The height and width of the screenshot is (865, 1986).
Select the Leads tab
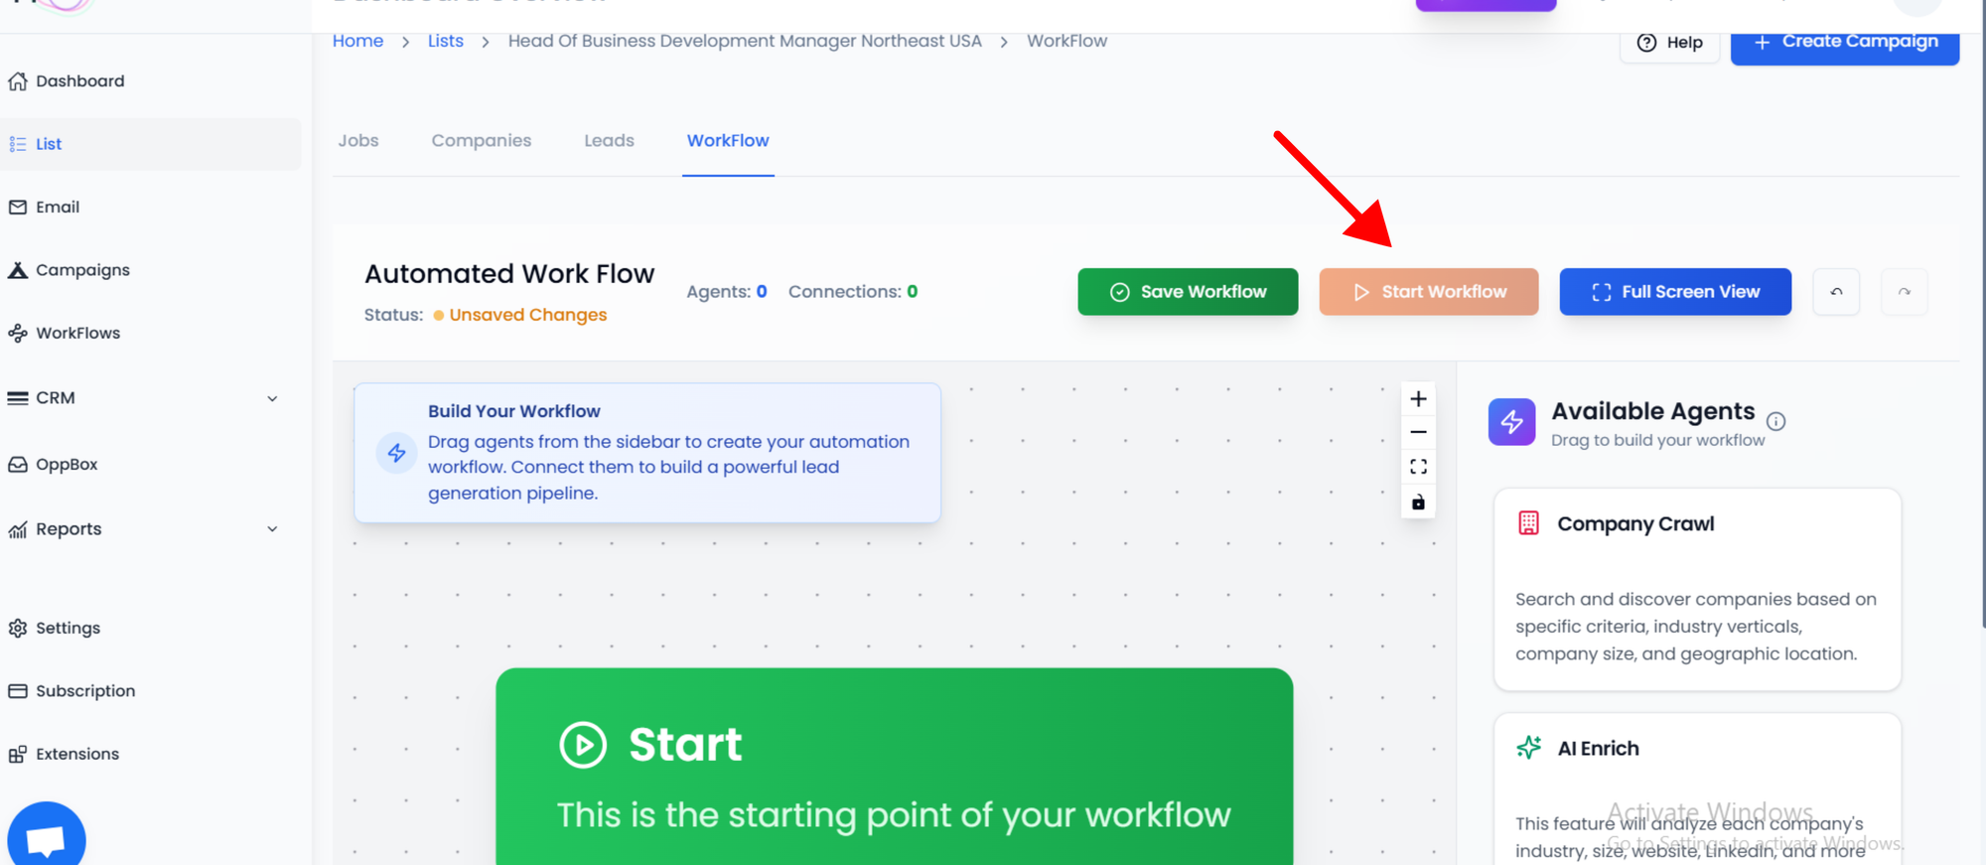(x=609, y=141)
